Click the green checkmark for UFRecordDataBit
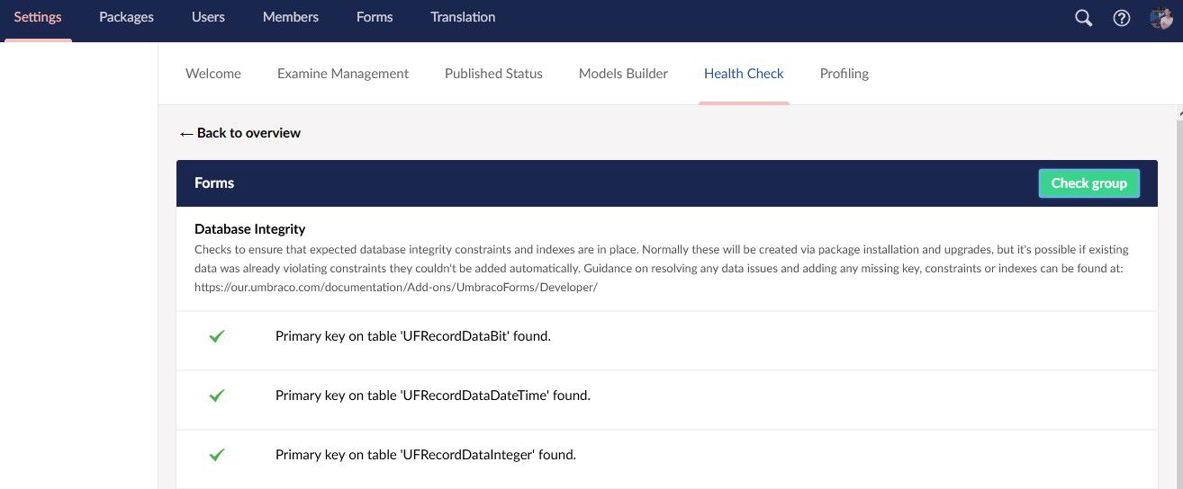 (216, 336)
